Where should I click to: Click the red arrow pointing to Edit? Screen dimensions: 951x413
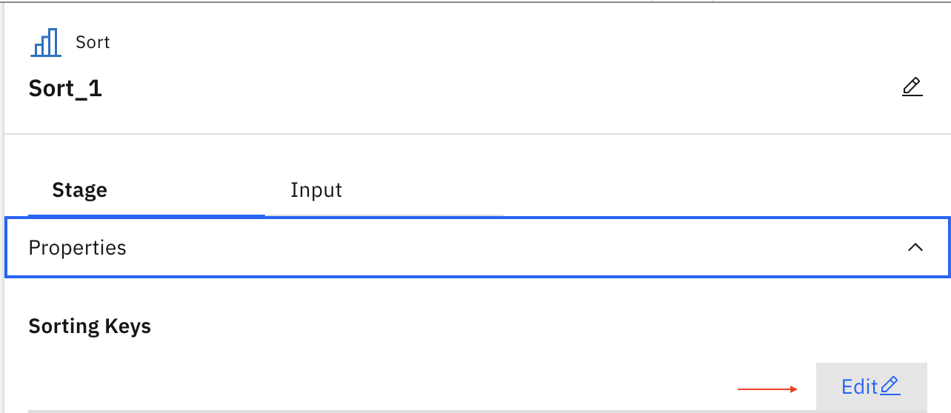[768, 388]
